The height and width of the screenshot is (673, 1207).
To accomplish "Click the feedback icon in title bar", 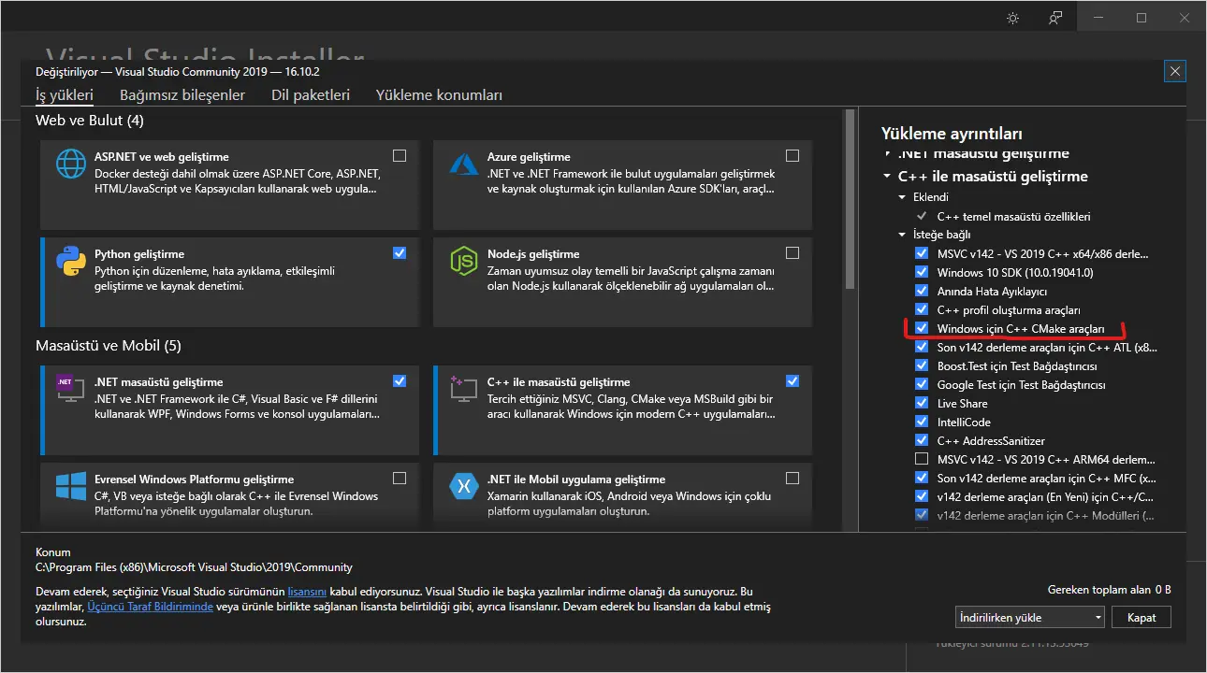I will coord(1055,18).
